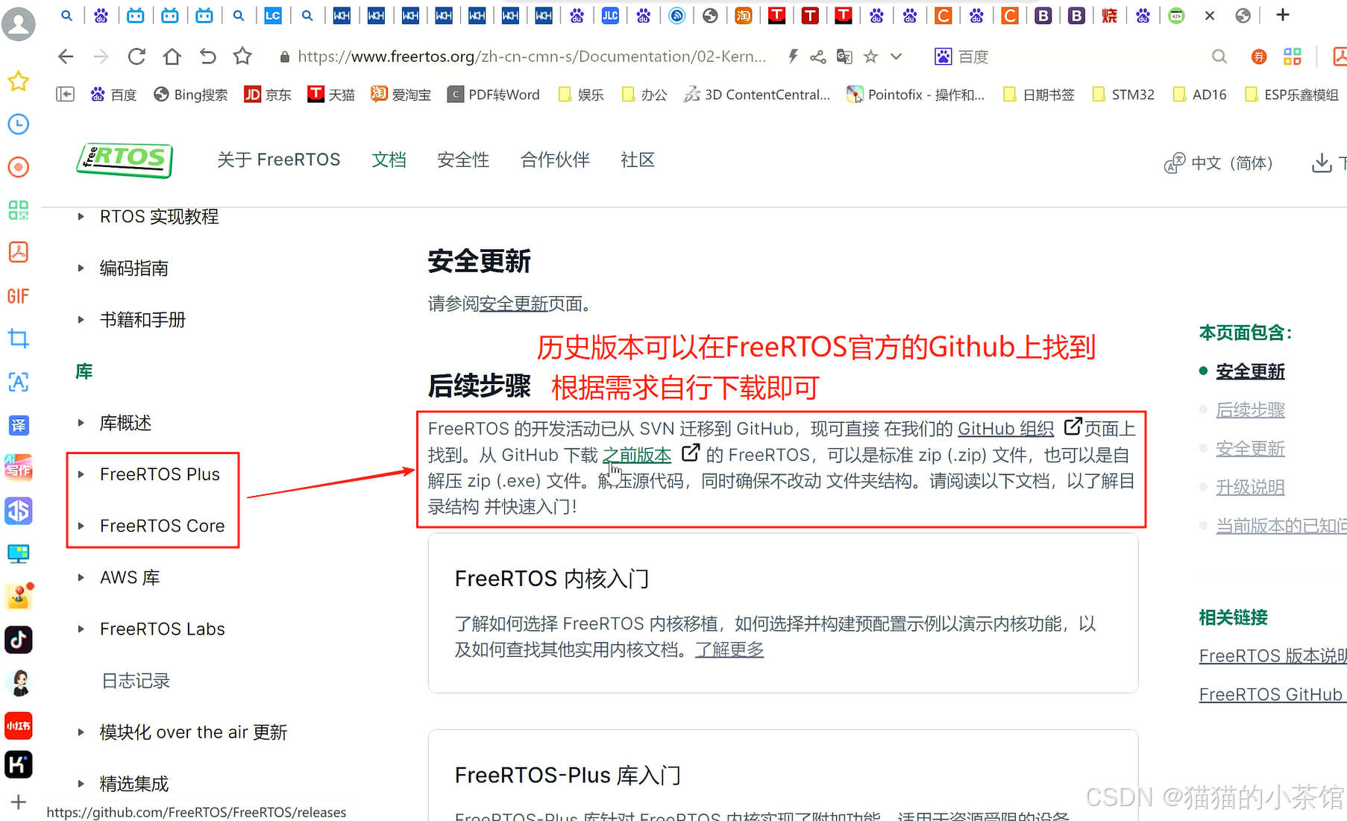Open the apps grid icon in toolbar
Screen dimensions: 1347x821
pos(1293,57)
